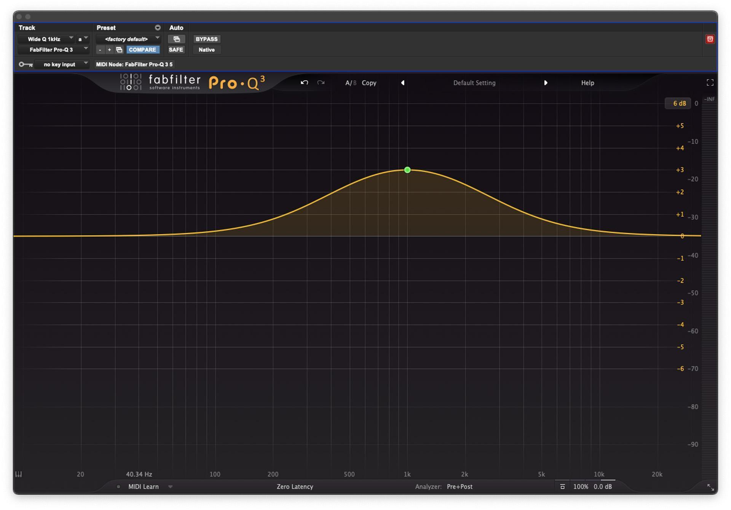Click Copy next to the A/B switch

point(369,83)
